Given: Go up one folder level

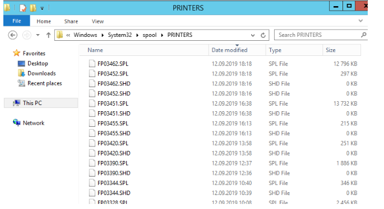Looking at the screenshot, I should [48, 35].
